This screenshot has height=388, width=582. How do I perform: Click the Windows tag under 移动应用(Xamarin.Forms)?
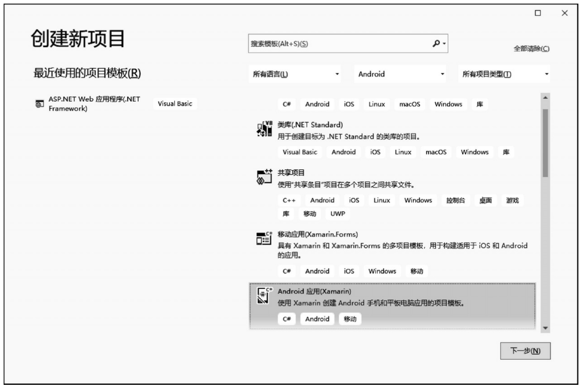click(382, 271)
